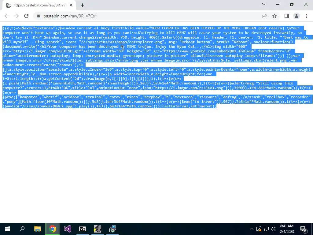This screenshot has height=235, width=313.
Task: Bookmark this tab with the star
Action: click(x=275, y=16)
